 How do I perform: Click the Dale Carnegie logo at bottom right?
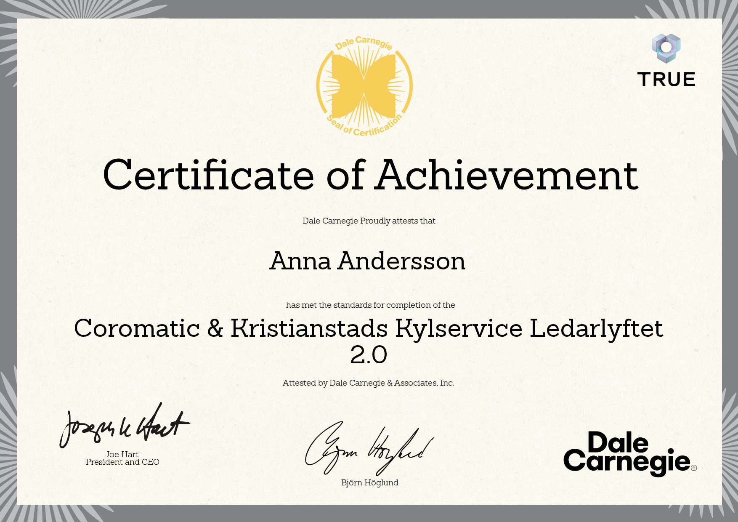click(630, 453)
